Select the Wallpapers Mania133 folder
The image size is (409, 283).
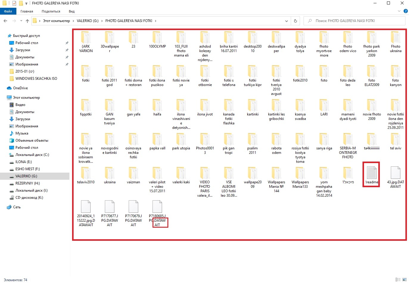pos(300,178)
